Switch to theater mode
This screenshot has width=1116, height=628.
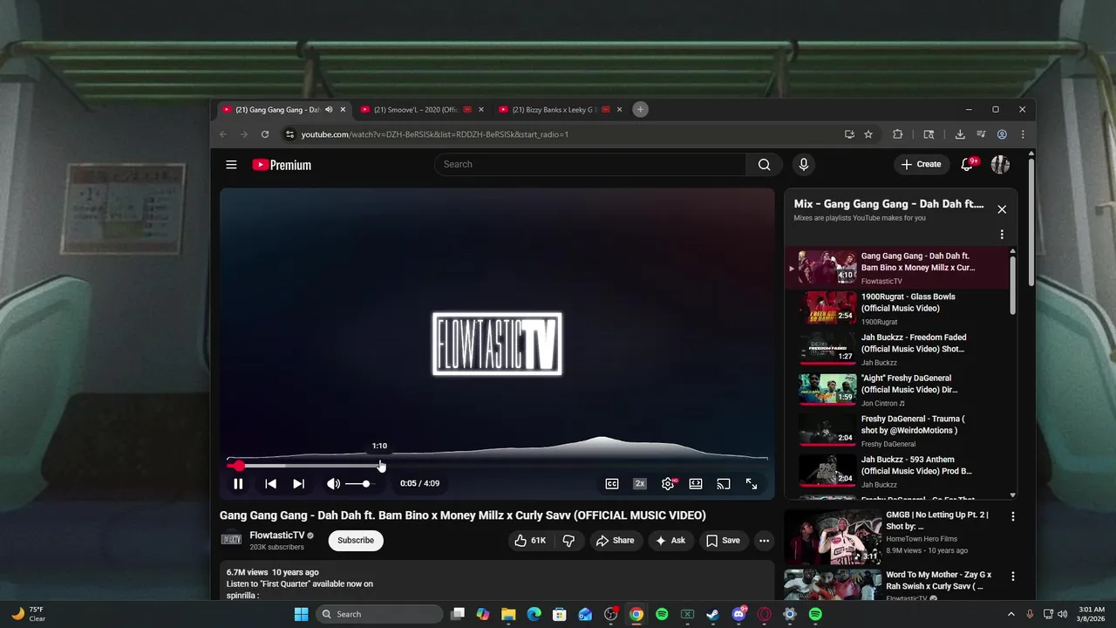coord(696,484)
